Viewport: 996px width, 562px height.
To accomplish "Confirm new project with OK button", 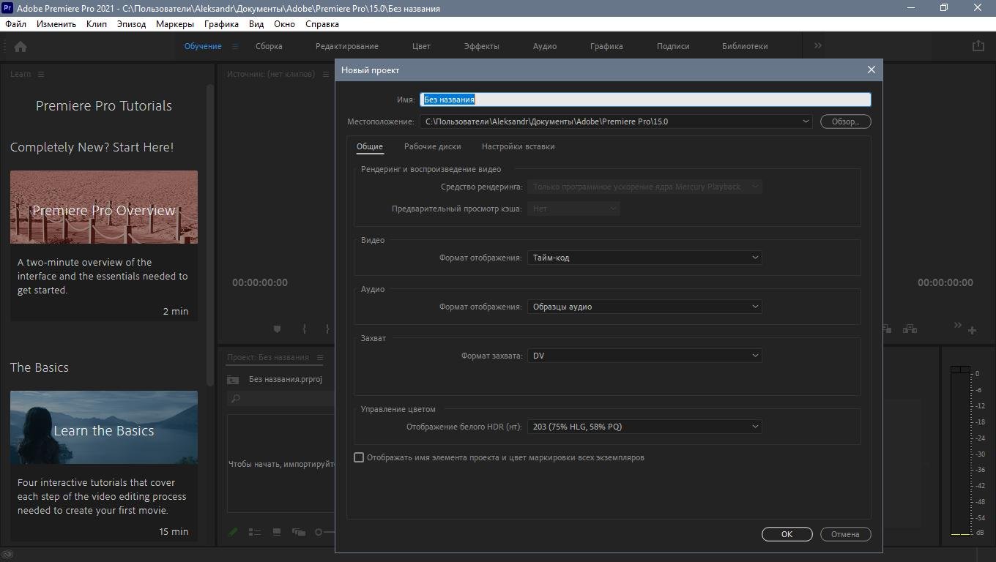I will [x=787, y=534].
